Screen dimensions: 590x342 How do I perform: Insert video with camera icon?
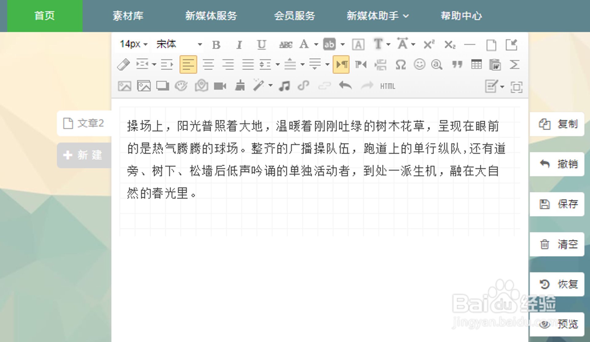pos(220,86)
